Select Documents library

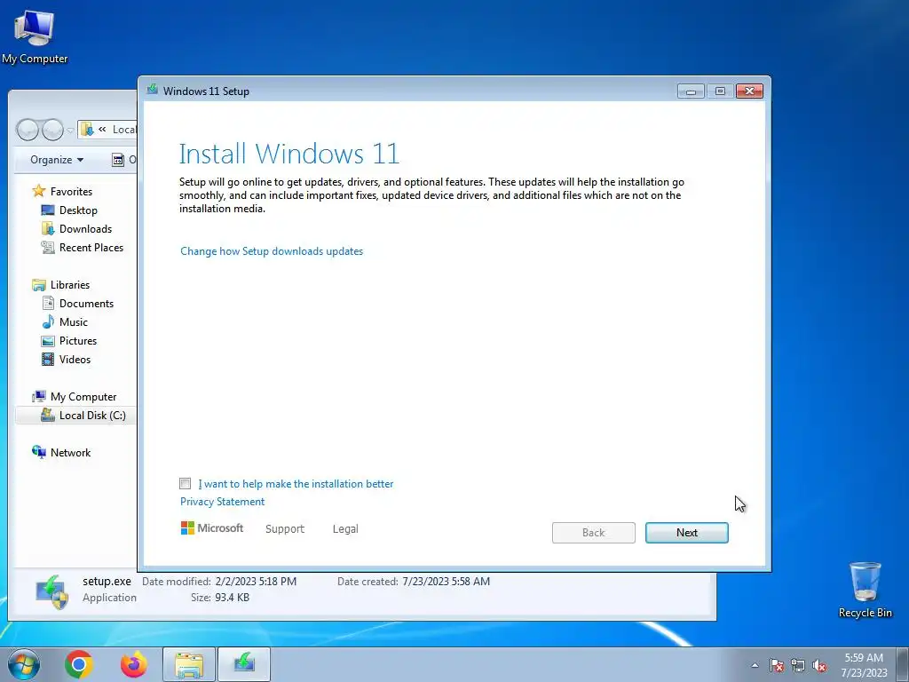78,304
